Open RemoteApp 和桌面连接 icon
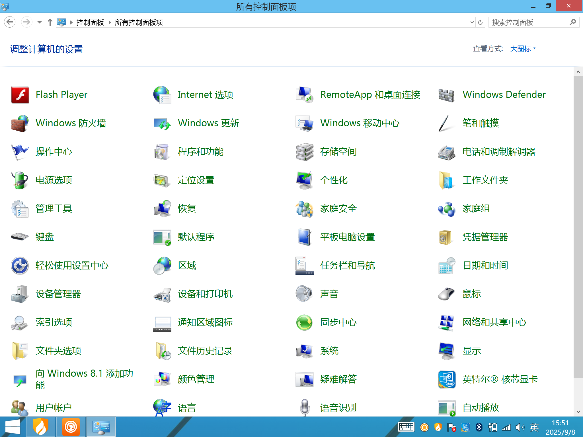 tap(305, 95)
